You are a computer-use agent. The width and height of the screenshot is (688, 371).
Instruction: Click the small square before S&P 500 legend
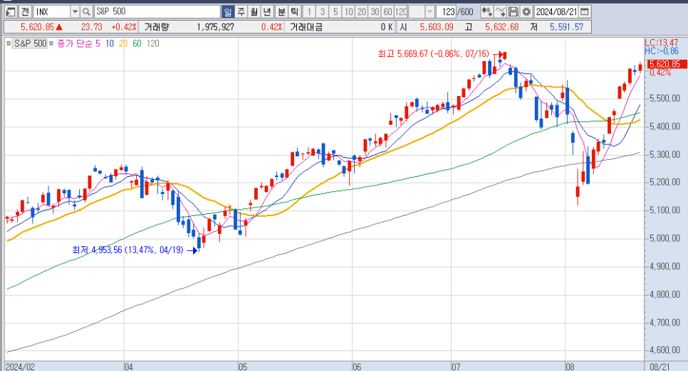[x=8, y=43]
